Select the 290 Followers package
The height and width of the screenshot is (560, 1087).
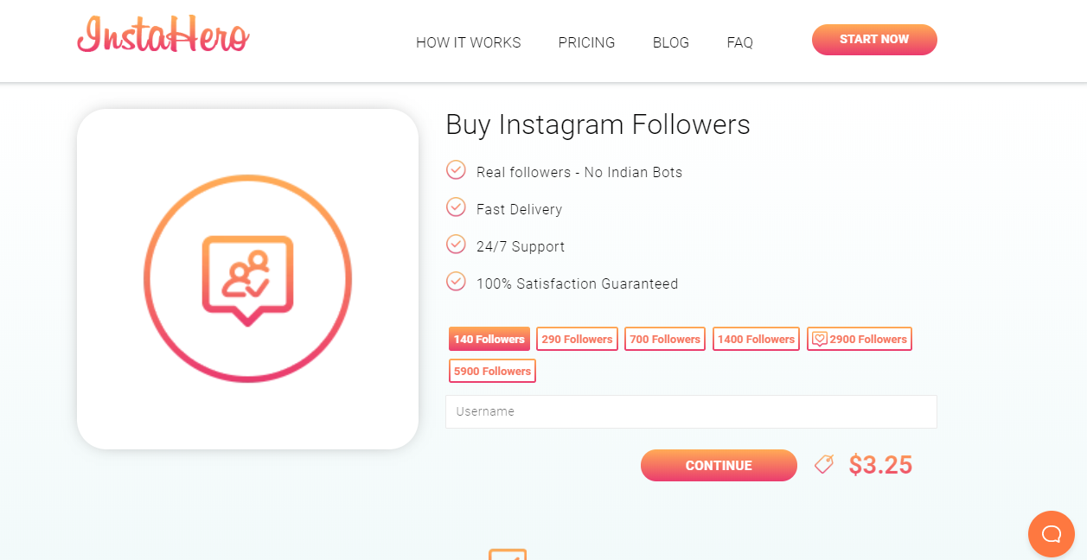coord(576,339)
